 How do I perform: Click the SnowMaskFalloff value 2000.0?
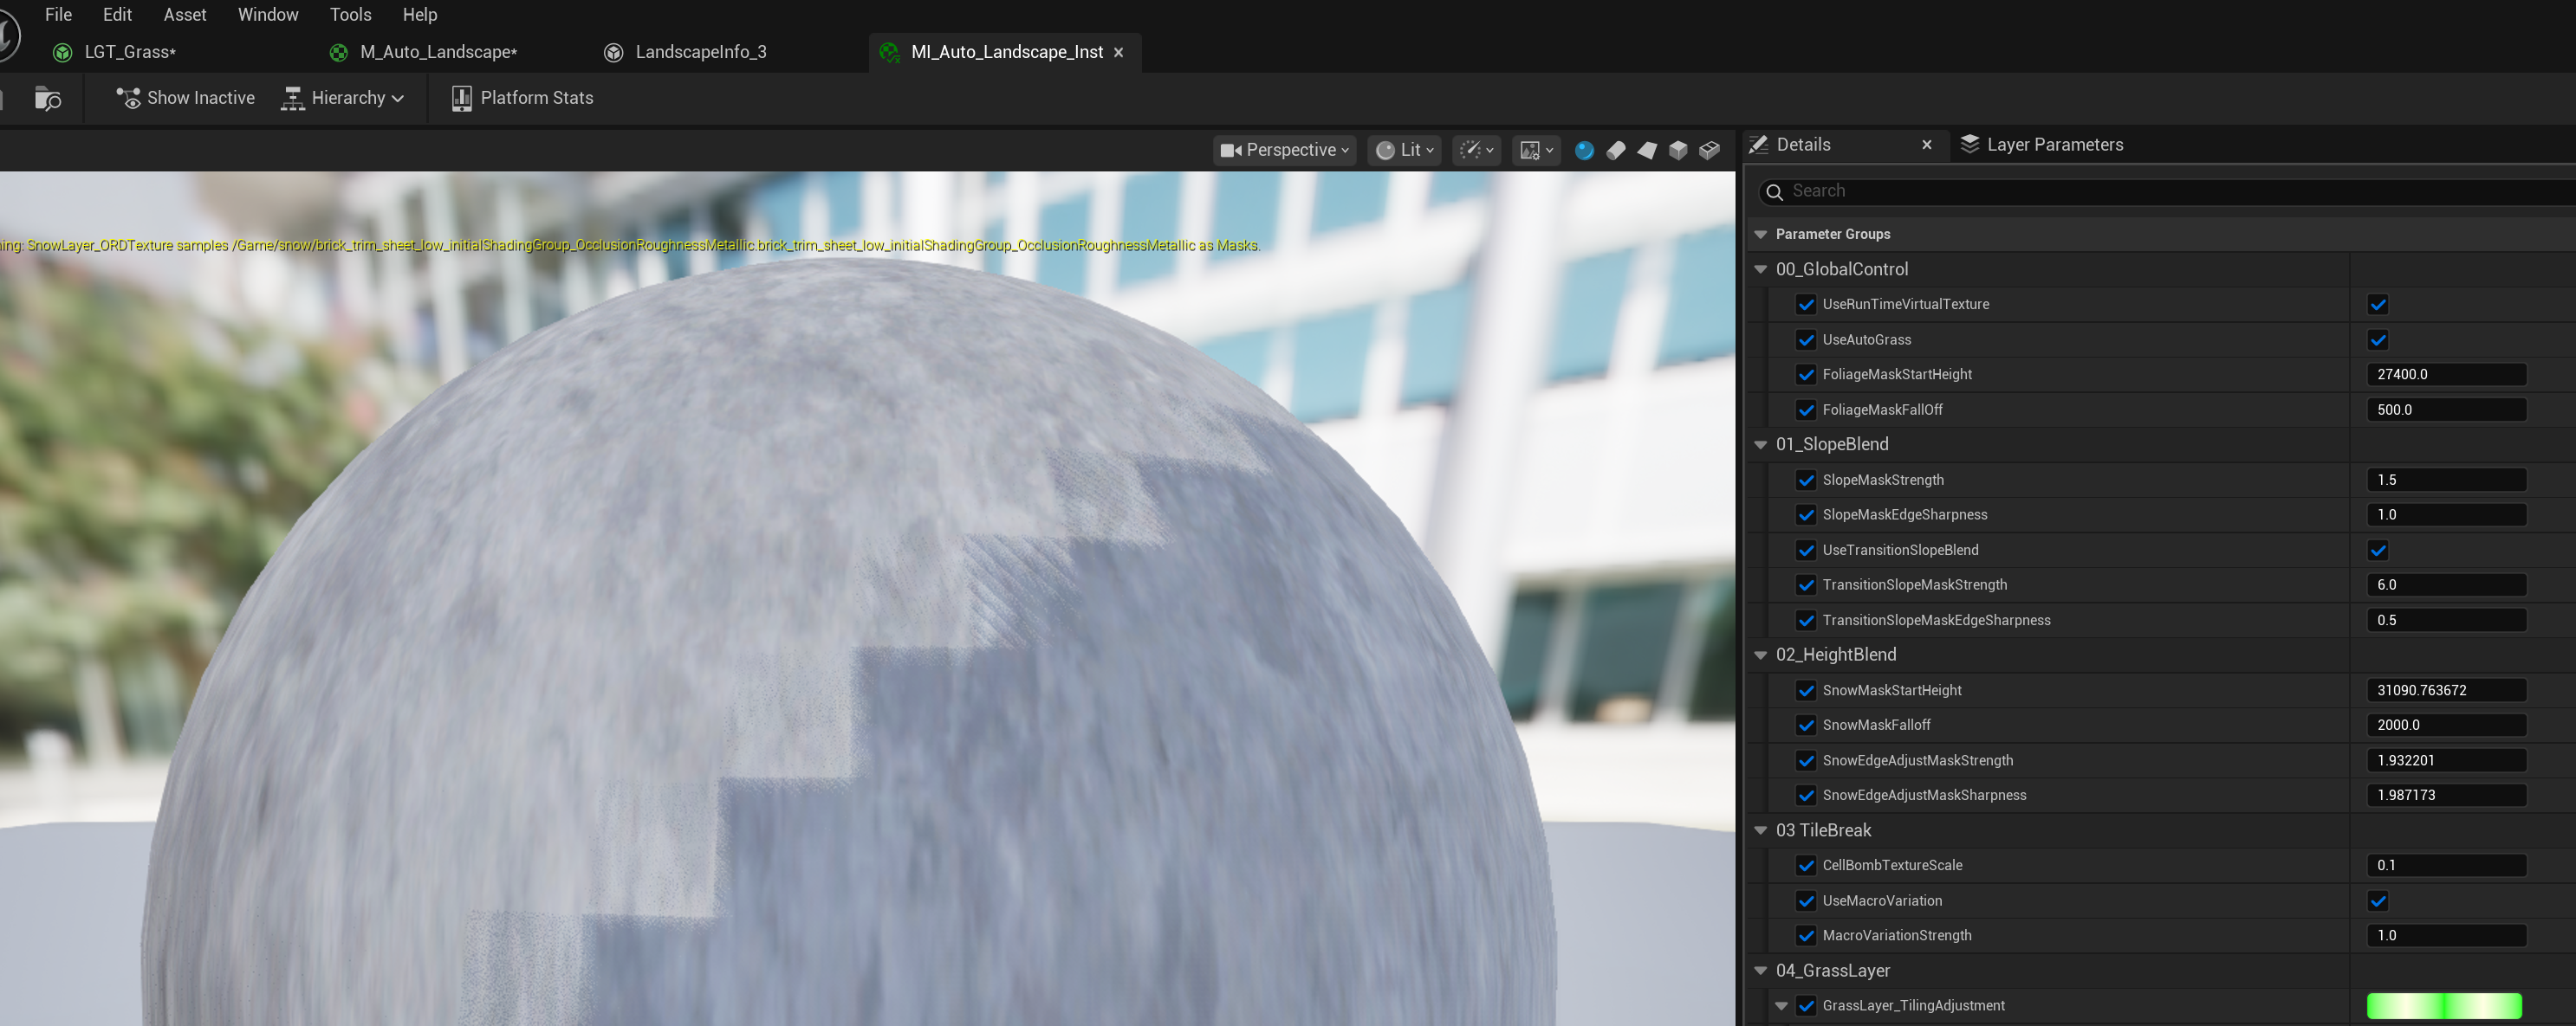[x=2446, y=726]
